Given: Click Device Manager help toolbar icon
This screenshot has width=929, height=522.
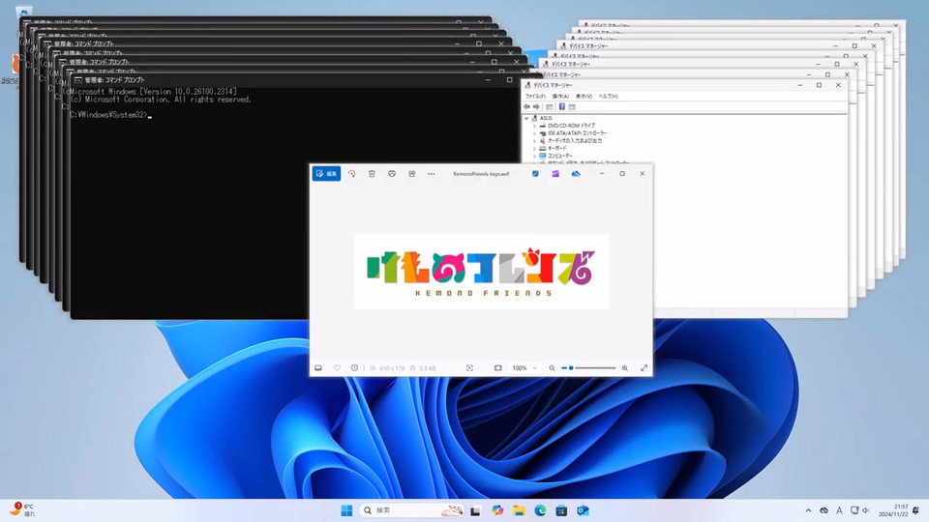Looking at the screenshot, I should click(x=562, y=106).
